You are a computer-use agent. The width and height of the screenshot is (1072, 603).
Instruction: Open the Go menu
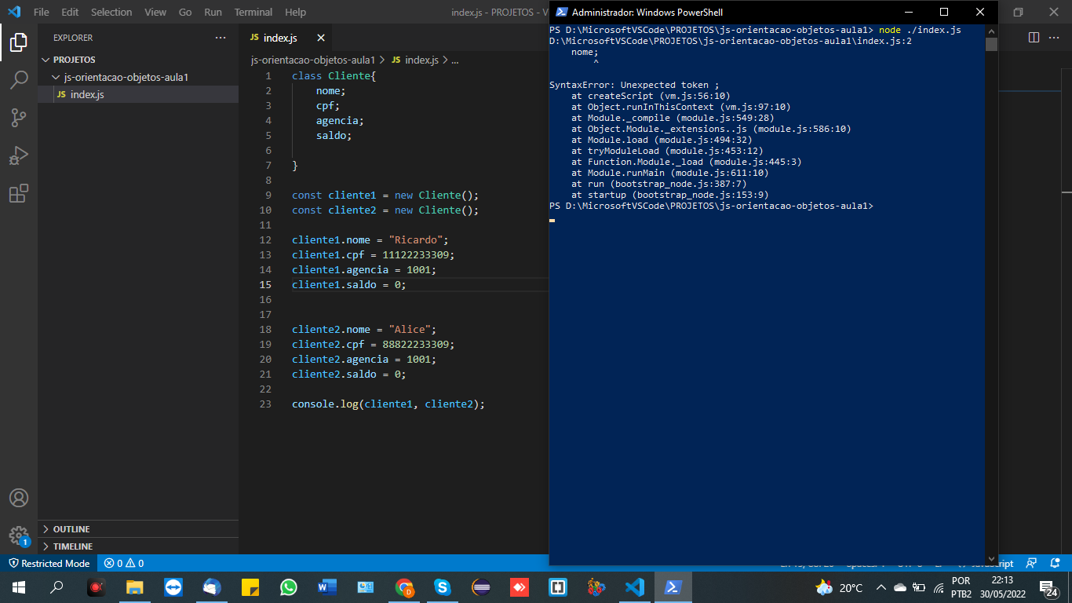(185, 12)
